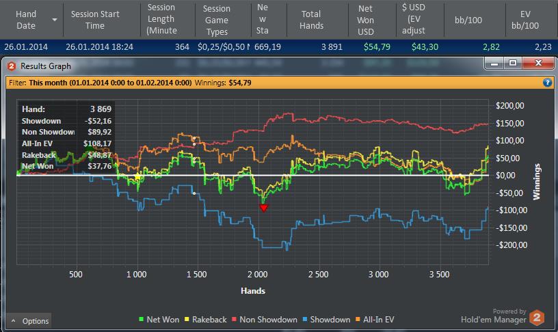Image resolution: width=558 pixels, height=332 pixels.
Task: Click the 364 session length cell
Action: pyautogui.click(x=182, y=47)
